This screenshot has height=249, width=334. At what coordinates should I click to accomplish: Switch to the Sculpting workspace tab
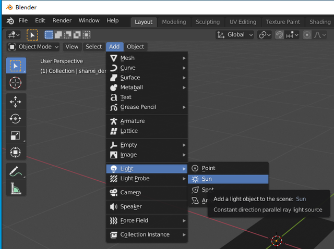tap(208, 22)
